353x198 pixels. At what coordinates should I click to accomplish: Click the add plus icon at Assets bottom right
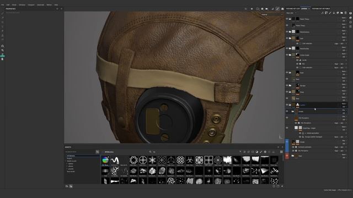point(282,186)
